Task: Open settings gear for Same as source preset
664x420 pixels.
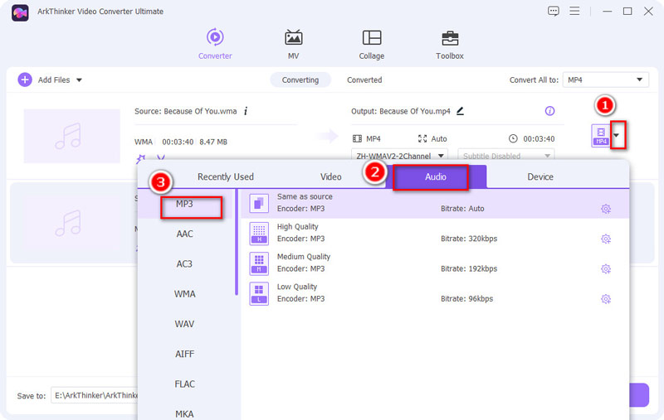Action: pos(606,209)
